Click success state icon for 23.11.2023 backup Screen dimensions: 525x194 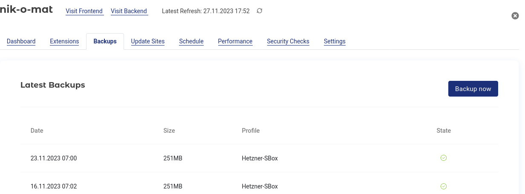443,158
